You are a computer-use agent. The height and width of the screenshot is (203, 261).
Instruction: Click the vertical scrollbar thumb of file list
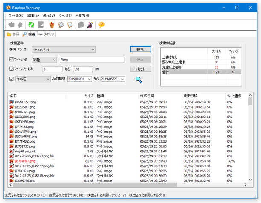click(250, 101)
